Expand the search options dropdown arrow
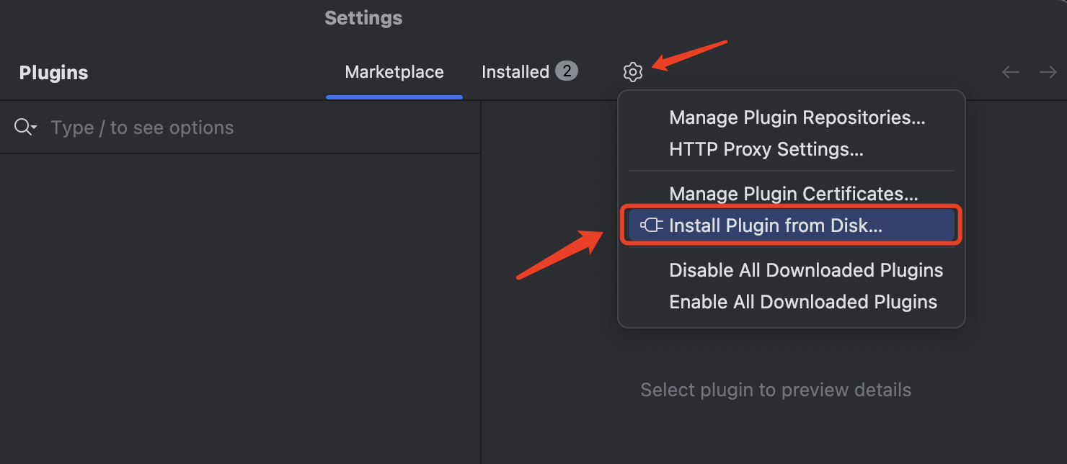1067x464 pixels. [34, 128]
